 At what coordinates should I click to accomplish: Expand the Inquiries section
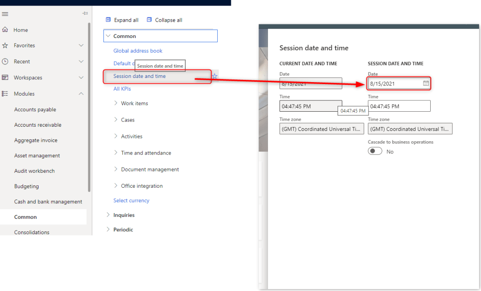pyautogui.click(x=108, y=215)
